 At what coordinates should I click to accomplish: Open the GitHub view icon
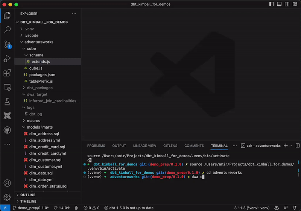pyautogui.click(x=7, y=130)
